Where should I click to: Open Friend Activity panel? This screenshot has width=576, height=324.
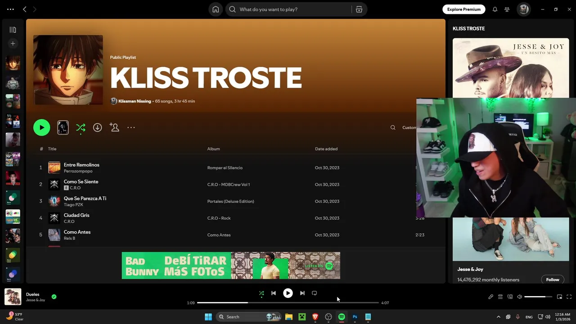point(507,9)
